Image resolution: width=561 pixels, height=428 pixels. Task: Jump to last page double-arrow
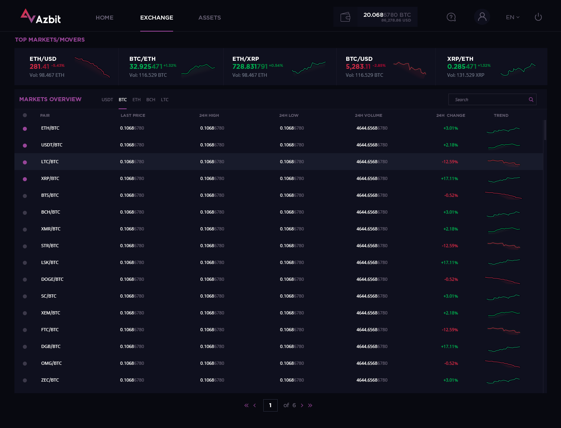310,406
